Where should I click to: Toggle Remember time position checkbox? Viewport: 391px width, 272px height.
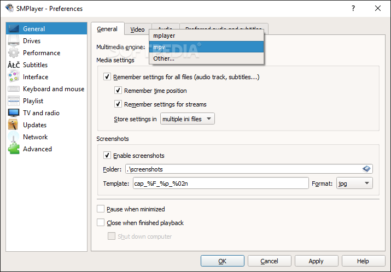[118, 91]
